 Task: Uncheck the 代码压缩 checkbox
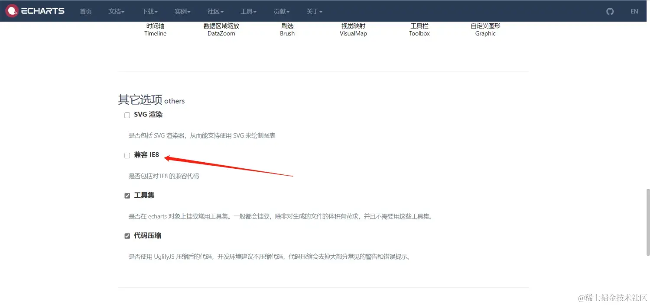coord(127,236)
